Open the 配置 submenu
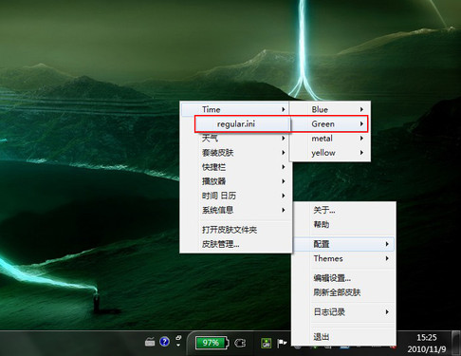The height and width of the screenshot is (356, 461). [344, 244]
